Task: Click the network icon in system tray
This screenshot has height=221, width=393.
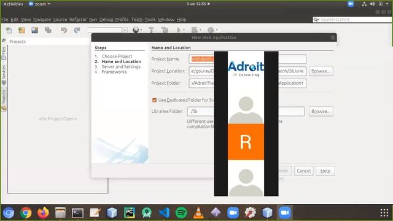Action: click(x=364, y=4)
